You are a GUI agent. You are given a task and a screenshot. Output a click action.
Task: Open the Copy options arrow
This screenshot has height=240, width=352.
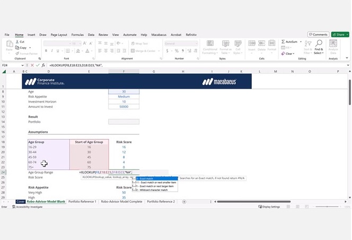[x=30, y=48]
